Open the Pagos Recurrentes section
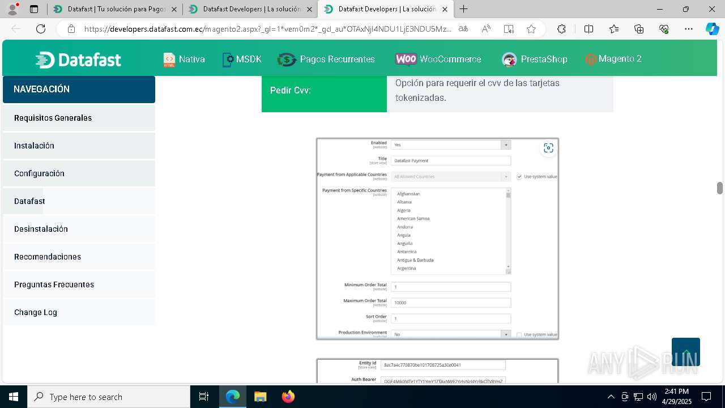Screen dimensions: 725x408 [x=326, y=59]
